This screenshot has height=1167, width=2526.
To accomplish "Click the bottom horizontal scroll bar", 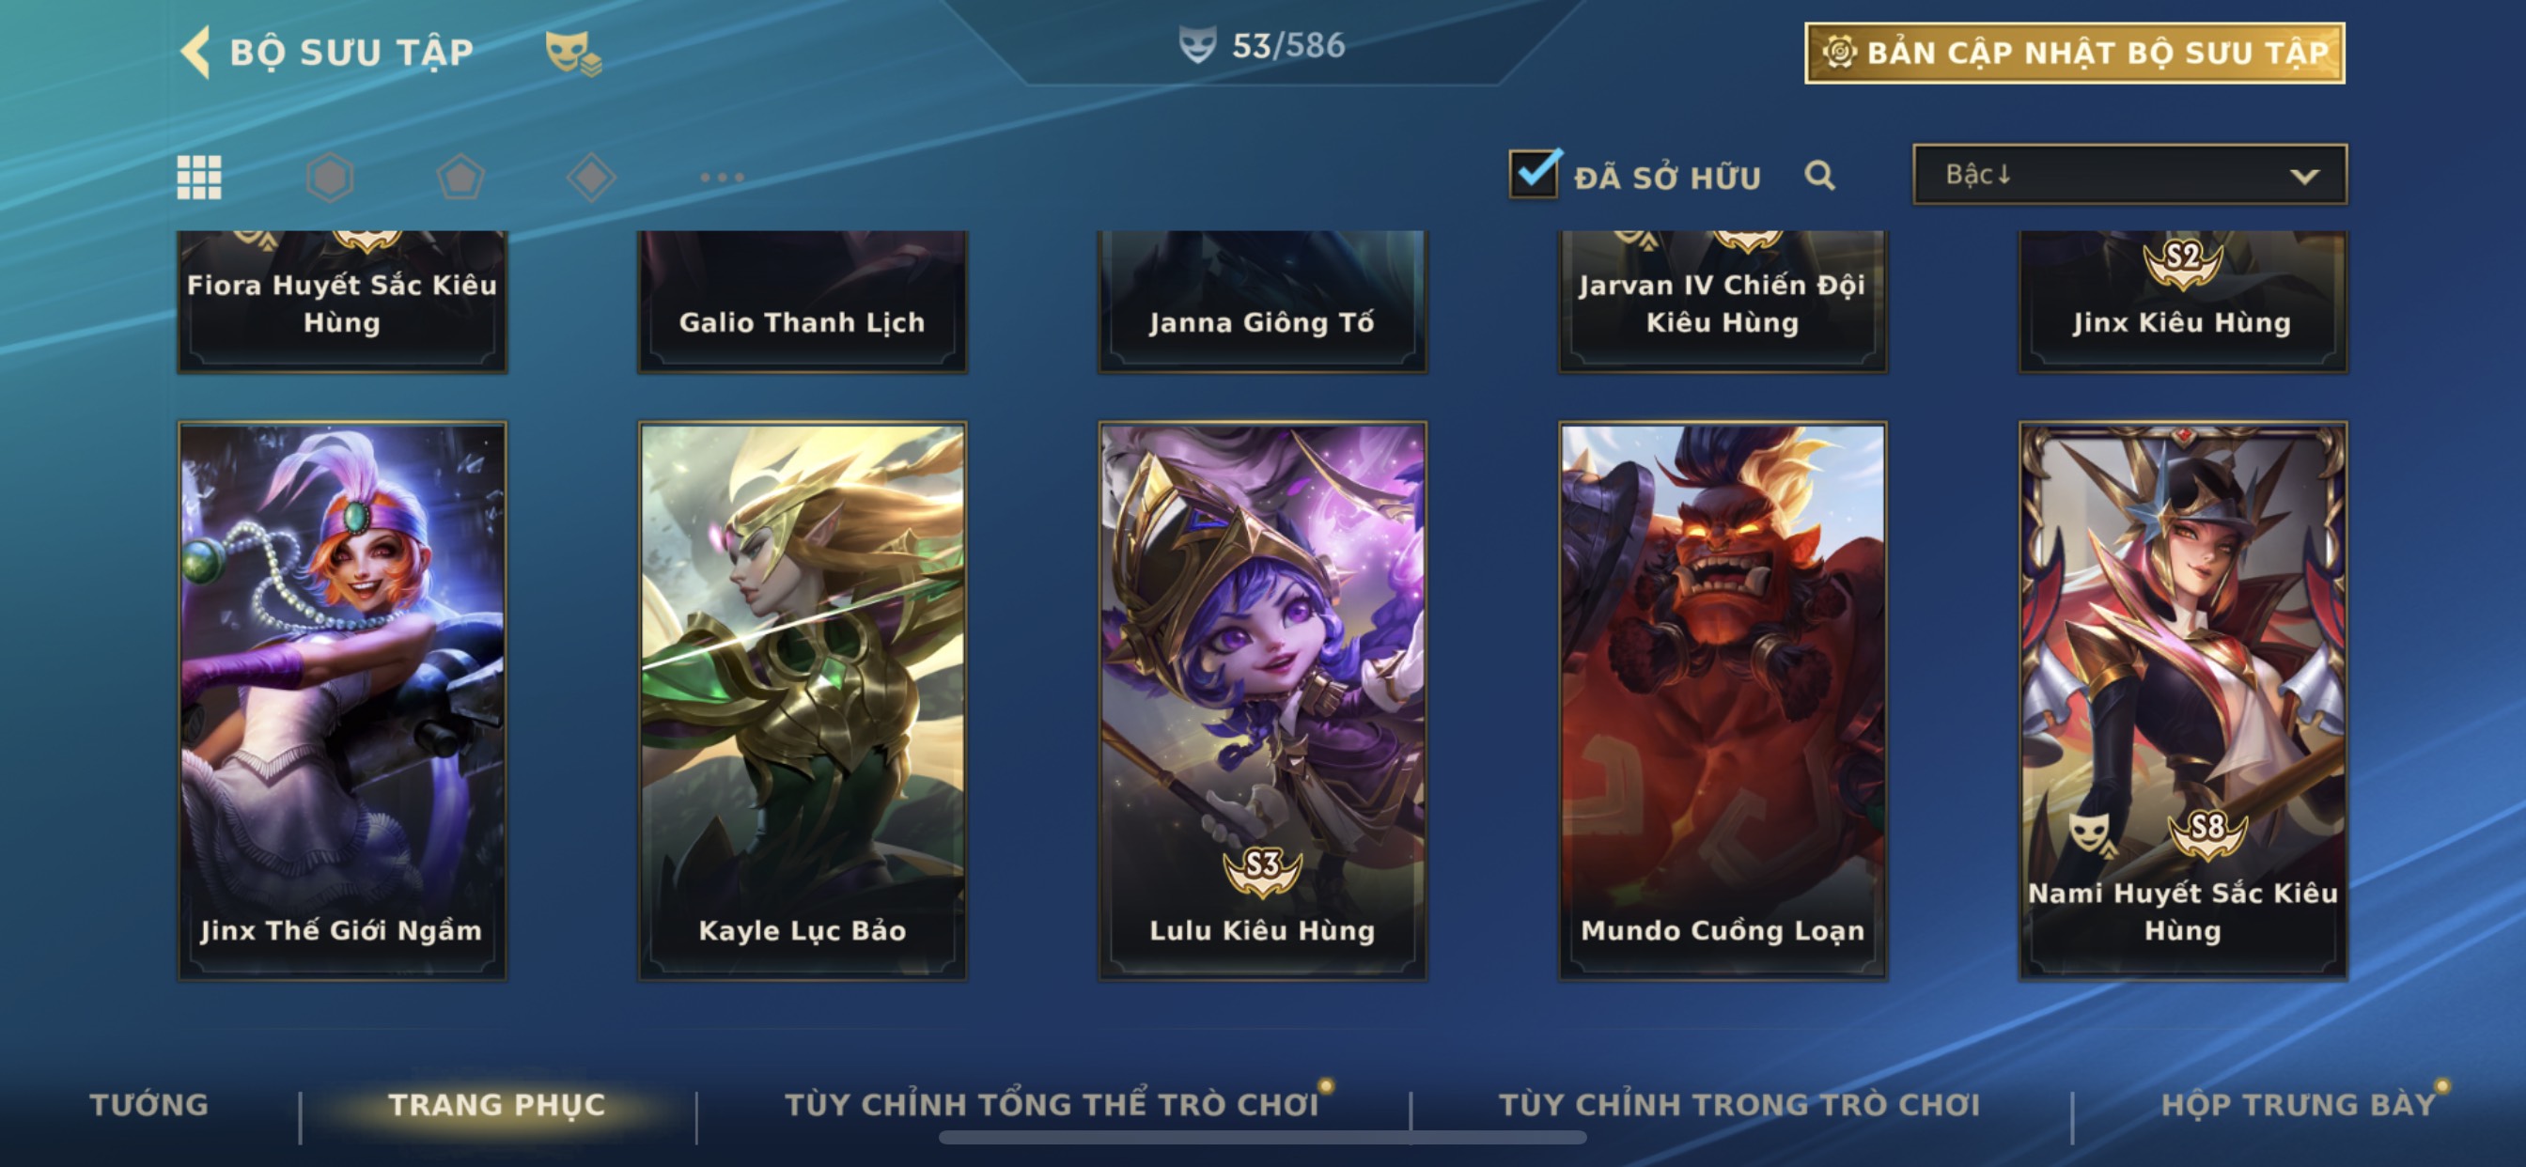I will pos(1263,1138).
